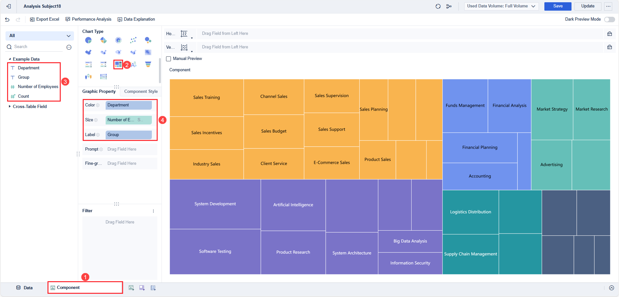Enable the Manual Preview checkbox
Image resolution: width=619 pixels, height=297 pixels.
point(169,59)
